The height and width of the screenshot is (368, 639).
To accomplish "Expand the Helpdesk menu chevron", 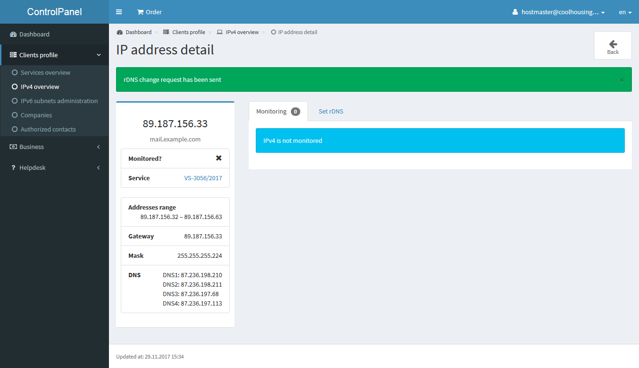I will coord(99,167).
